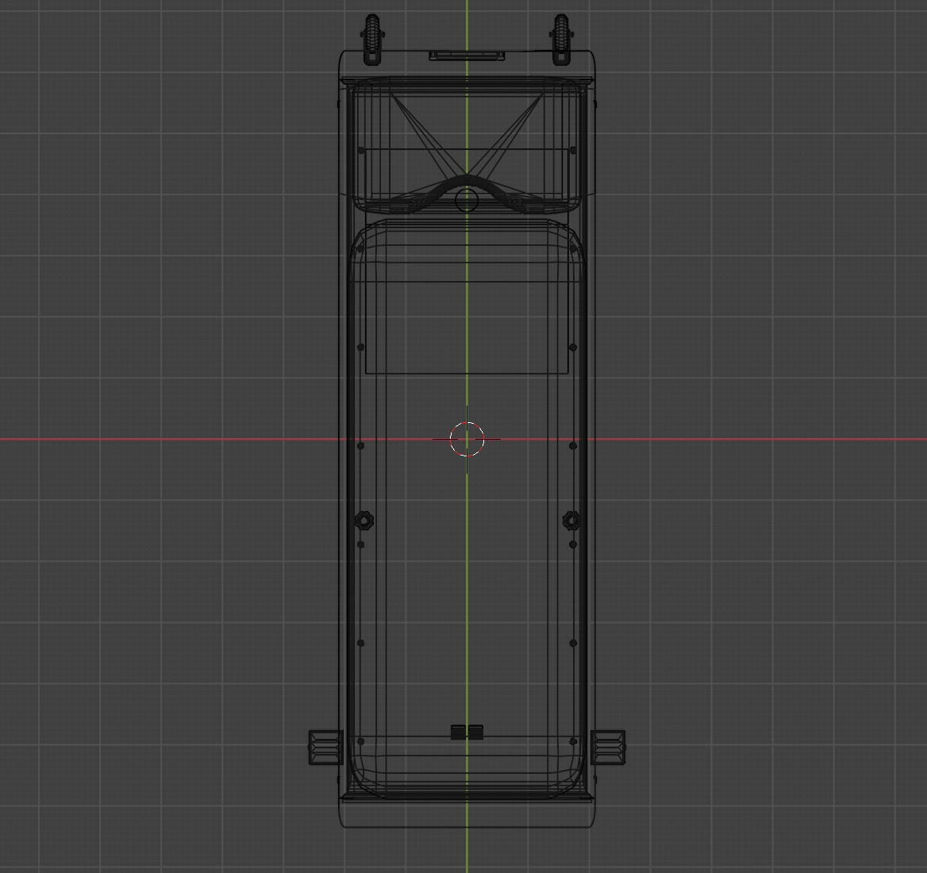Select the small circle below the curved arch

467,200
